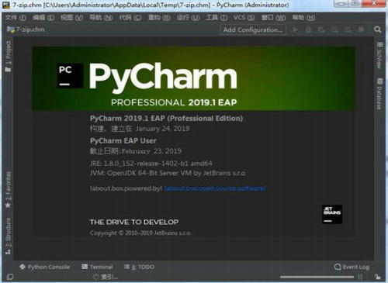Click the Add Configuration... button
Viewport: 388px width, 283px height.
pyautogui.click(x=253, y=29)
